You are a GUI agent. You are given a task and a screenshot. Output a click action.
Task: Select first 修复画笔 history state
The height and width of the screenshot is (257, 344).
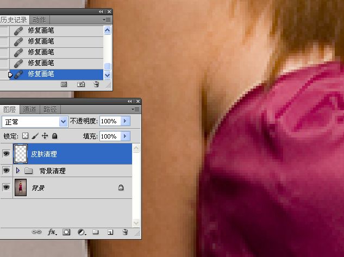point(57,31)
